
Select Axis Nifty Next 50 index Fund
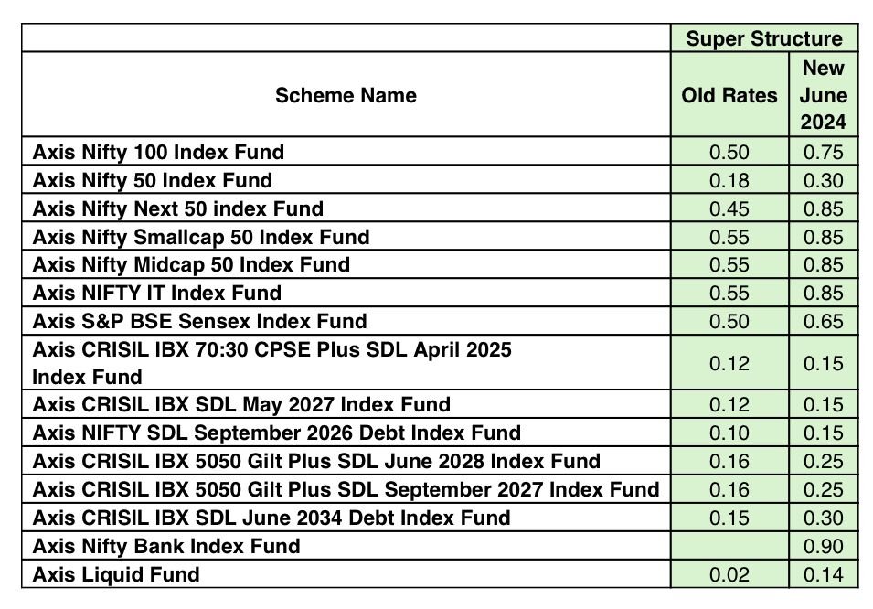coord(177,208)
